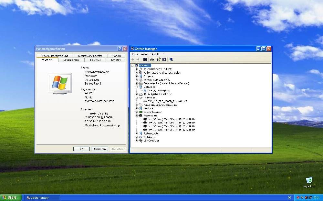Click the Audio-, Video- und Gamecontroller icon

(x=141, y=73)
